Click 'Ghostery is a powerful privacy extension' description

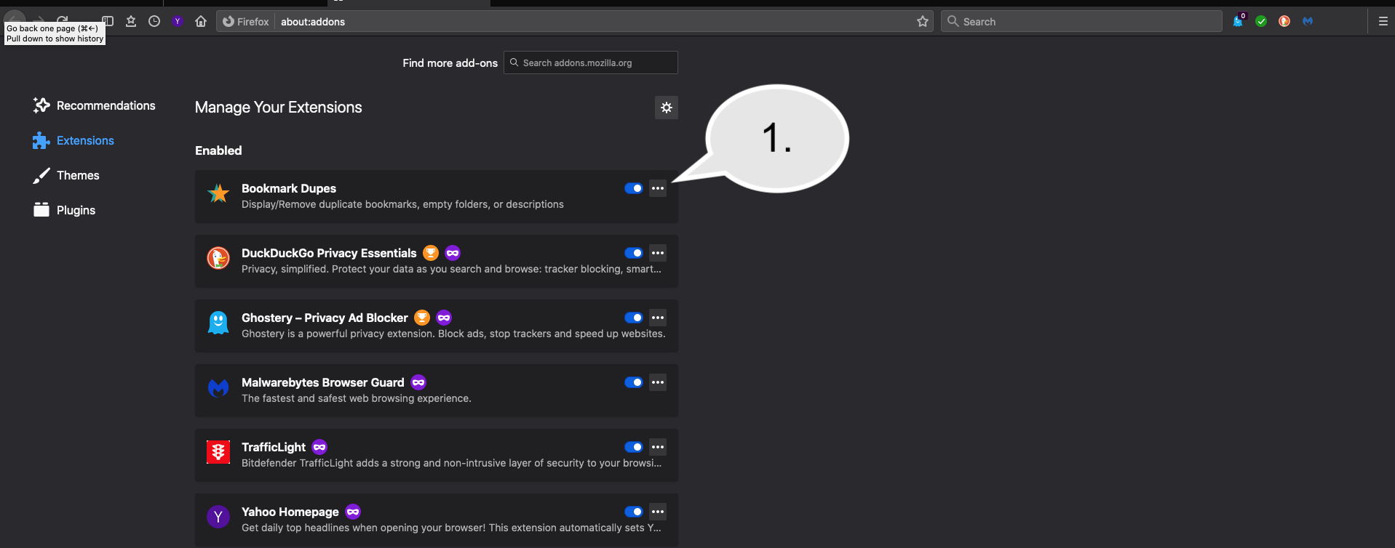coord(453,334)
